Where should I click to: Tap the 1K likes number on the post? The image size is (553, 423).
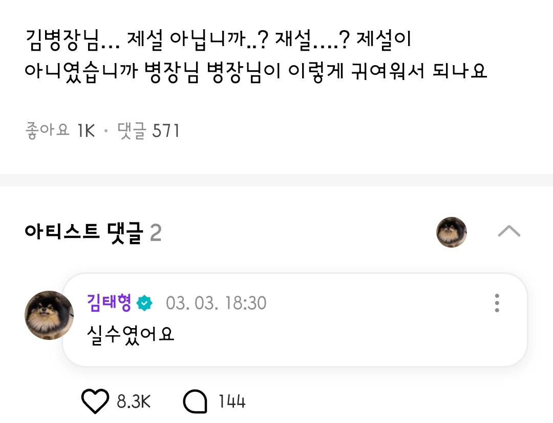click(x=86, y=131)
